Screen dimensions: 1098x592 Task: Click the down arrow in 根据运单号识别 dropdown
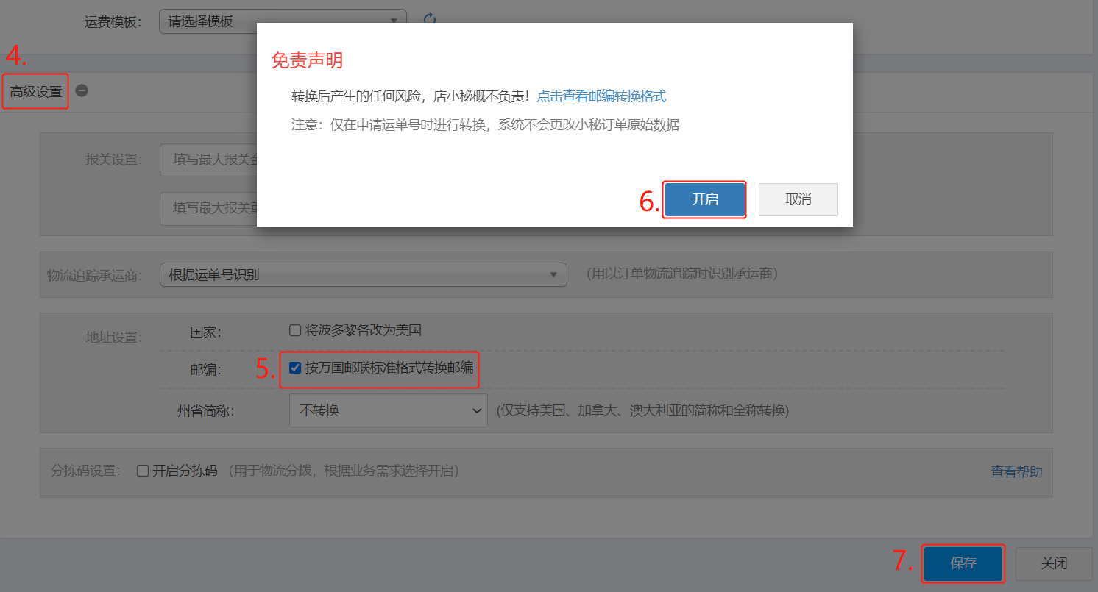pos(553,275)
